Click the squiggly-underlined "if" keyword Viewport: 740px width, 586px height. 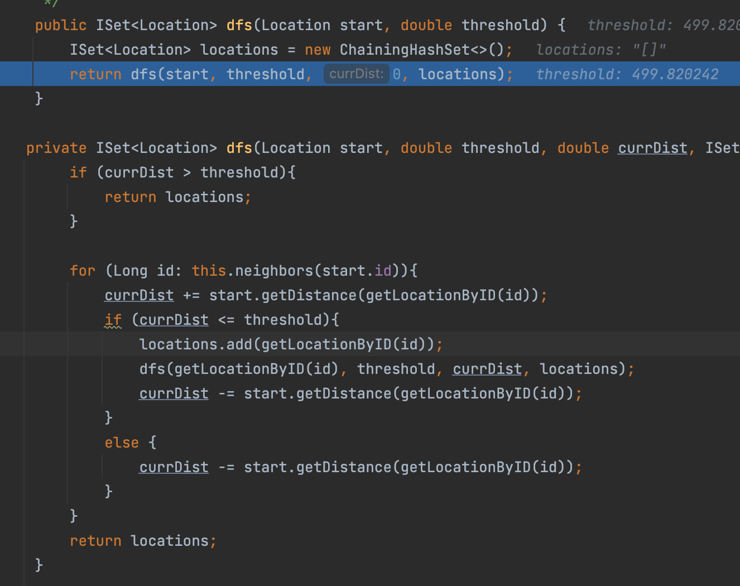point(113,320)
